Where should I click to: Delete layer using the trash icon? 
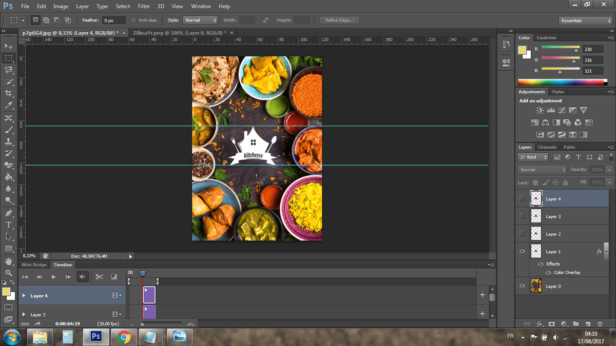click(x=600, y=323)
